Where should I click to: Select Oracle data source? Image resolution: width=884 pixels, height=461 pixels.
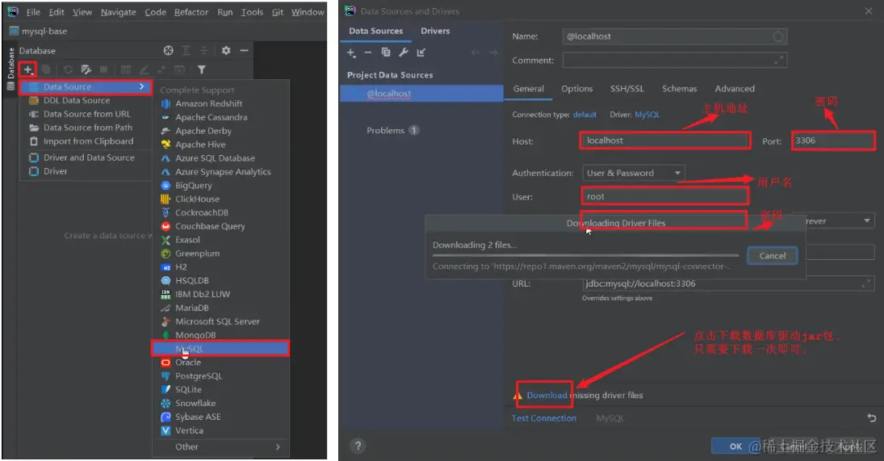pyautogui.click(x=220, y=363)
